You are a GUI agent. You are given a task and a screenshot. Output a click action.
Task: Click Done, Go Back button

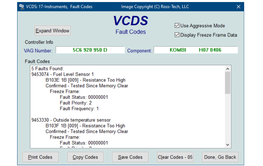pos(220,157)
